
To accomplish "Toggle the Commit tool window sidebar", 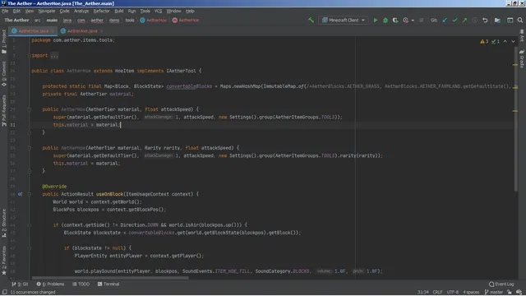I will point(4,73).
